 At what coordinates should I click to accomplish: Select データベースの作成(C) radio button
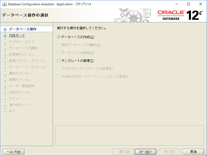point(76,37)
